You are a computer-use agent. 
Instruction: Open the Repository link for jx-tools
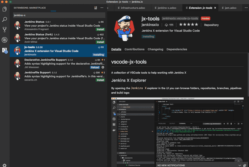211,25
